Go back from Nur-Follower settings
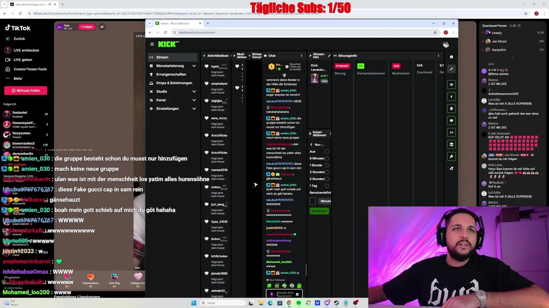This screenshot has width=549, height=308. pos(311,145)
